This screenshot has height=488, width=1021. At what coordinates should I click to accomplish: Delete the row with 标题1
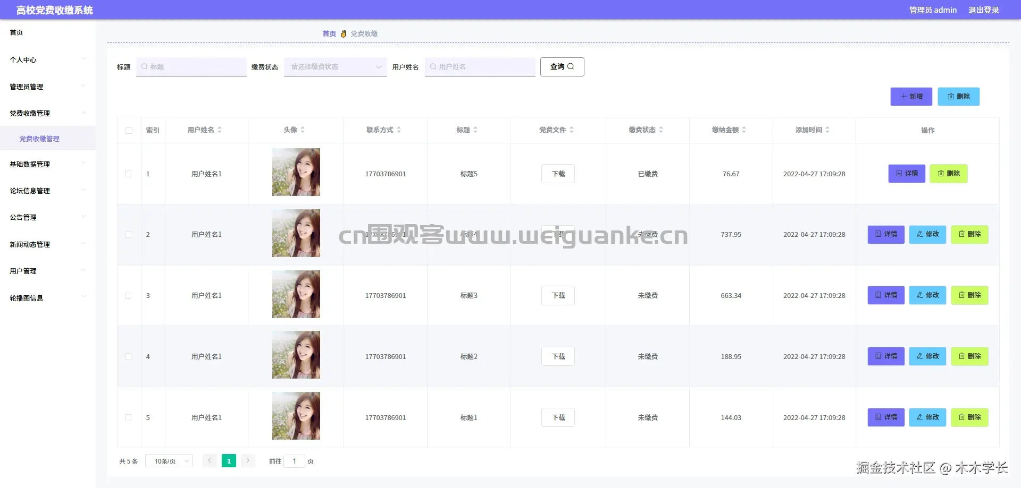tap(969, 417)
